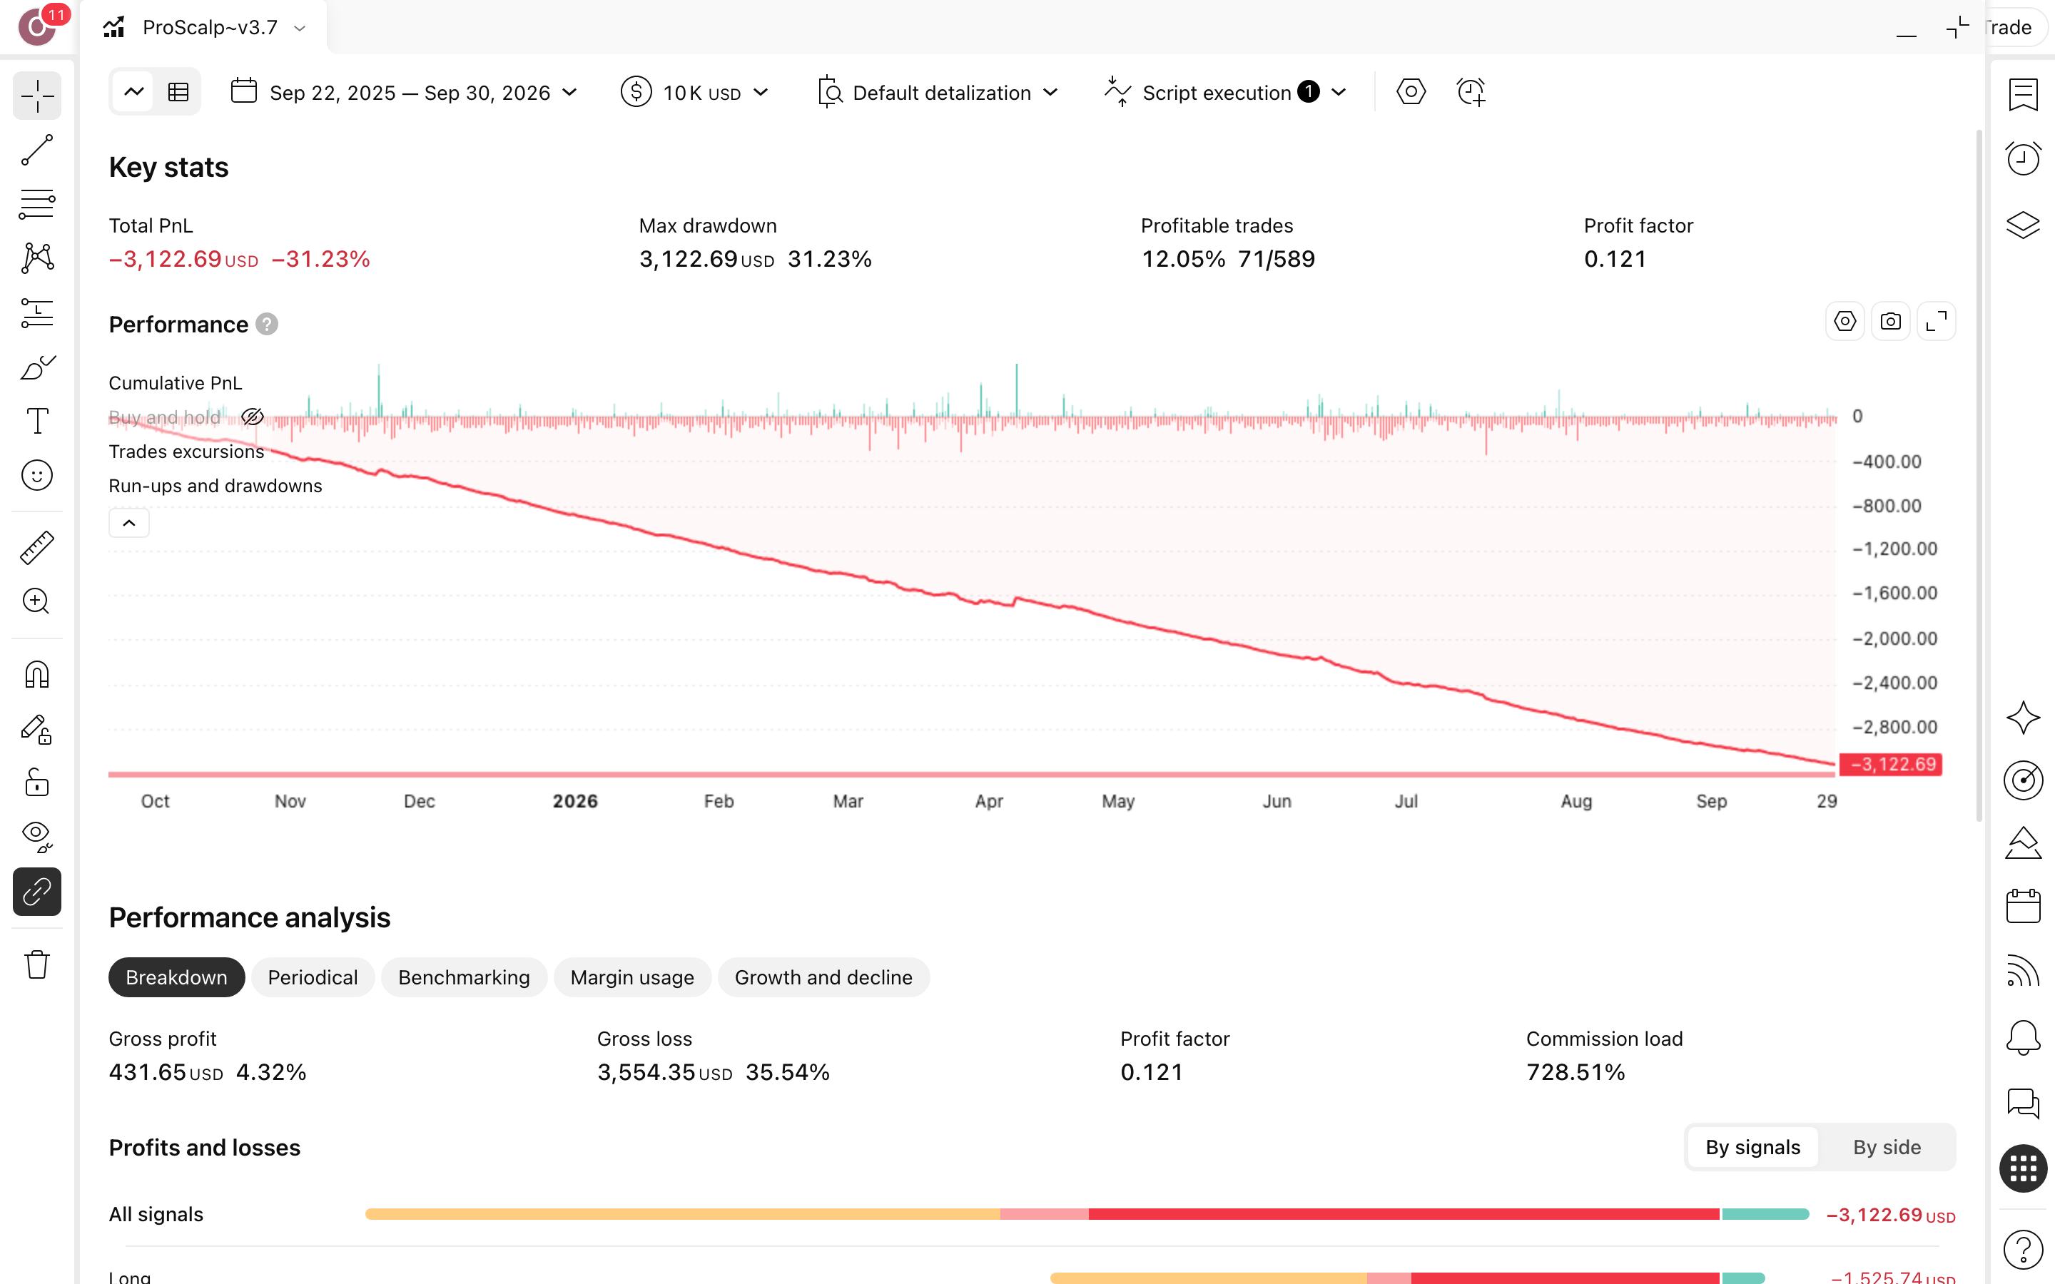
Task: Open the help center question icon
Action: (2023, 1249)
